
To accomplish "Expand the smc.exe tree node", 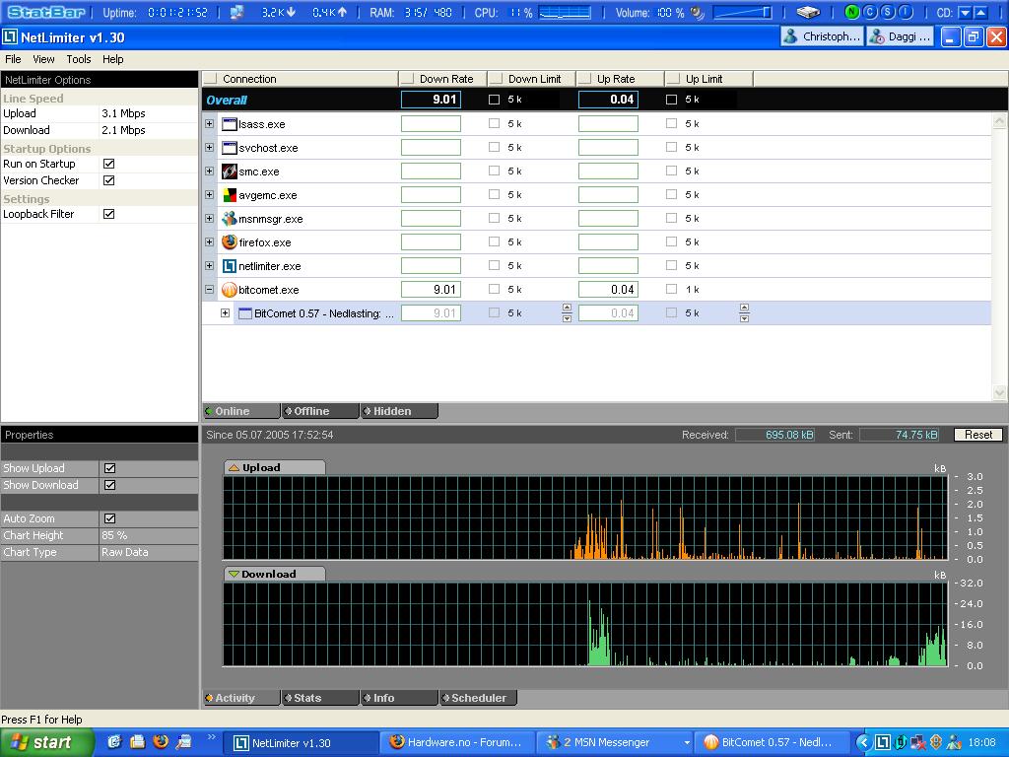I will 209,172.
